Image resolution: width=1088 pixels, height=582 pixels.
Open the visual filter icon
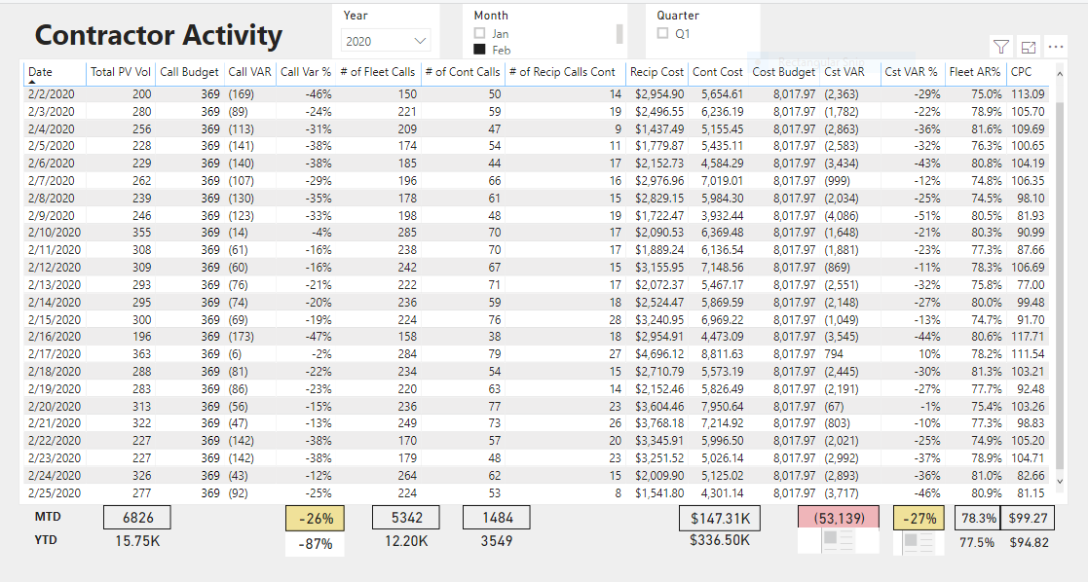tap(1000, 47)
